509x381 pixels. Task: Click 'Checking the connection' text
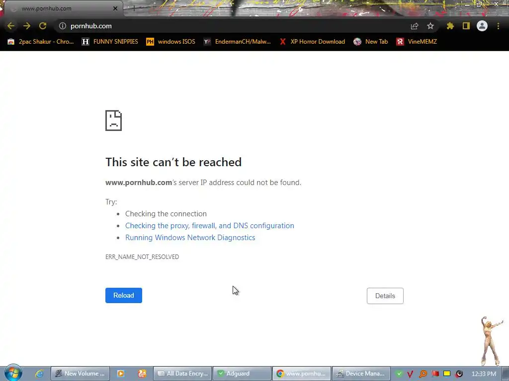pos(166,214)
